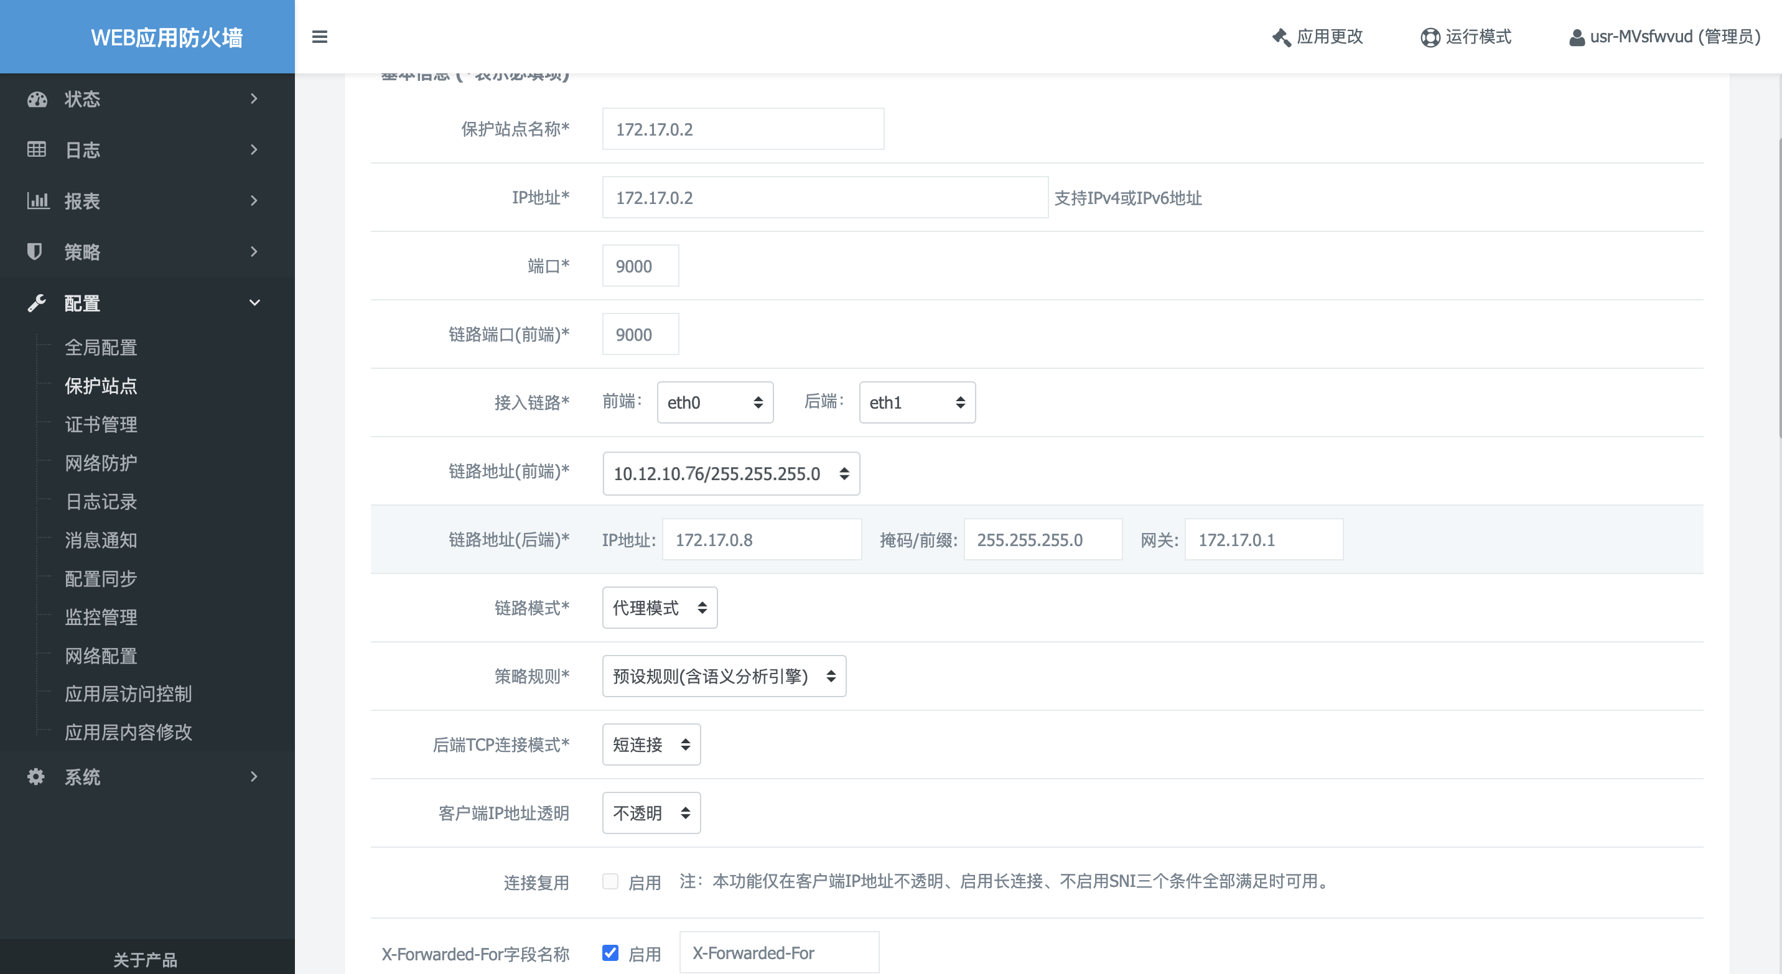Navigate to 保护站点 menu item
The image size is (1782, 974).
pos(103,386)
